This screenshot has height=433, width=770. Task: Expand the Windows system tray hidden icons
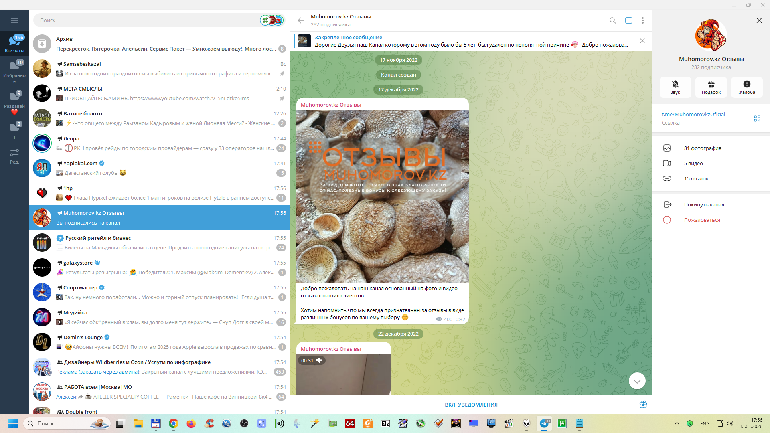coord(677,423)
